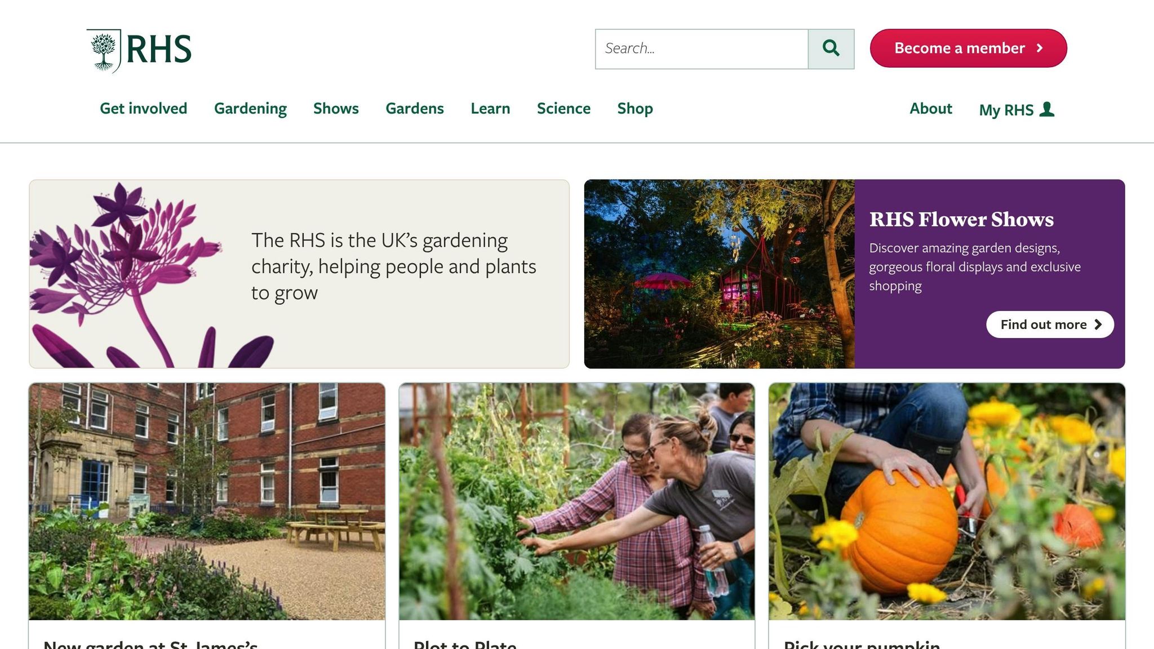The width and height of the screenshot is (1154, 649).
Task: Open the Gardening menu
Action: [x=250, y=108]
